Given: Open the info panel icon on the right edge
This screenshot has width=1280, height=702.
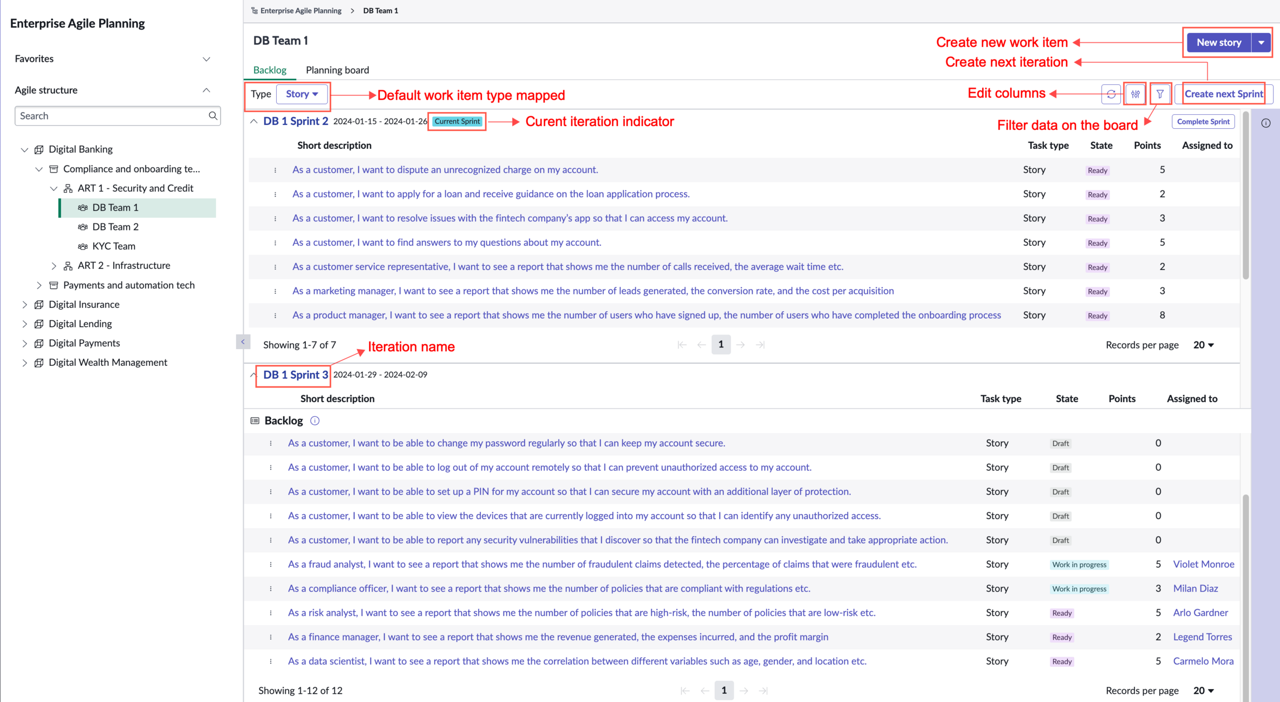Looking at the screenshot, I should coord(1266,123).
